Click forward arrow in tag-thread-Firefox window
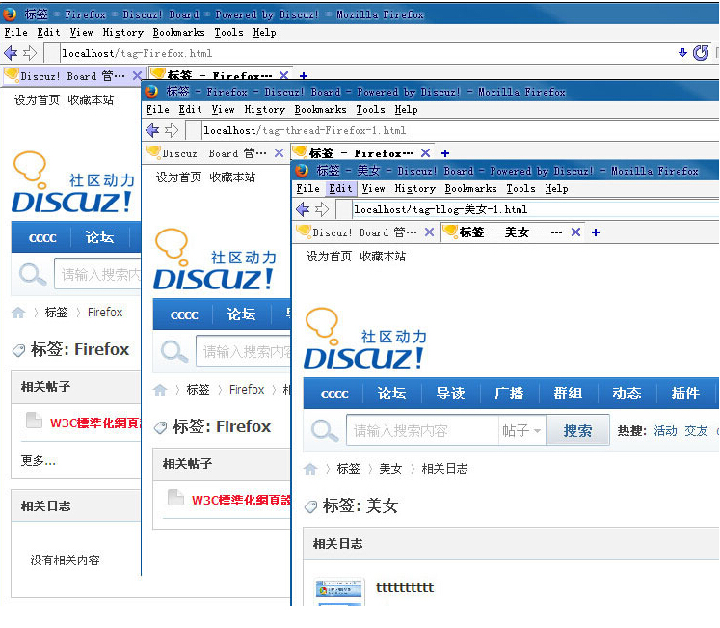This screenshot has height=628, width=720. 171,130
